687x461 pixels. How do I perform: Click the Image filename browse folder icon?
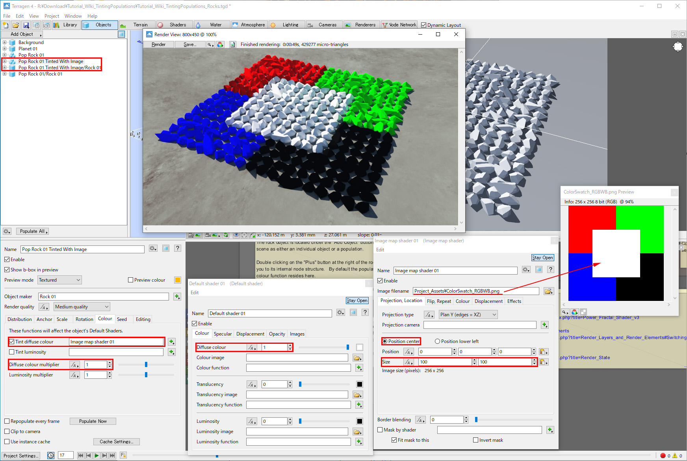[x=548, y=291]
